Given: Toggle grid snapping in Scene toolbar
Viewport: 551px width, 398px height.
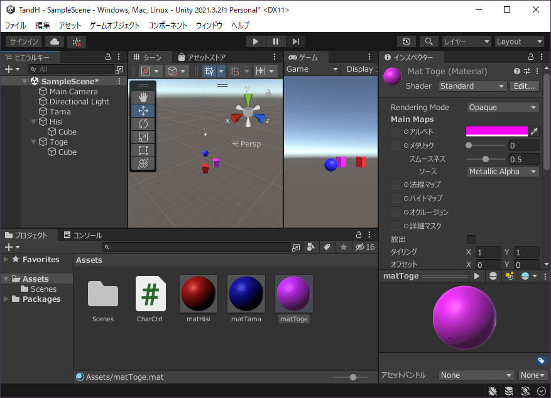Looking at the screenshot, I should click(x=235, y=71).
